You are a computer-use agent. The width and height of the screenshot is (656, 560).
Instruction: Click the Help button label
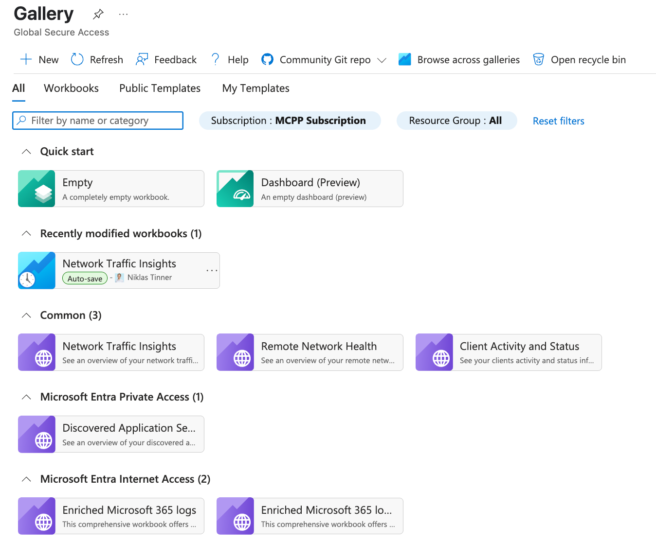(x=238, y=60)
